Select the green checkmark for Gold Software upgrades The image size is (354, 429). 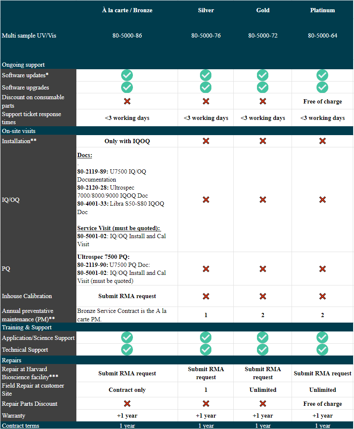pyautogui.click(x=262, y=87)
